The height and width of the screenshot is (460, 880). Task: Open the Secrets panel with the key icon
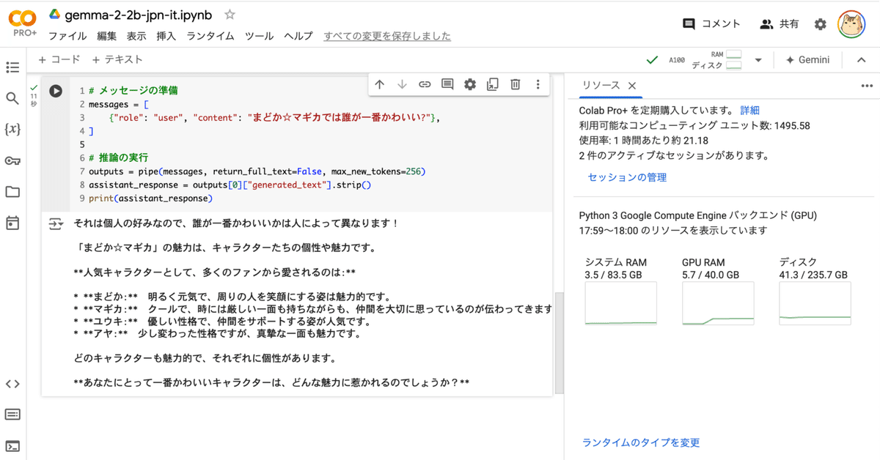pyautogui.click(x=12, y=161)
